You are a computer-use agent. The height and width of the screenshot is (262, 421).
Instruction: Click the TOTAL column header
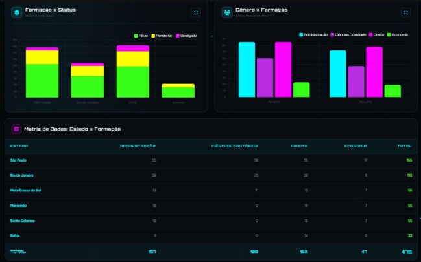point(405,146)
